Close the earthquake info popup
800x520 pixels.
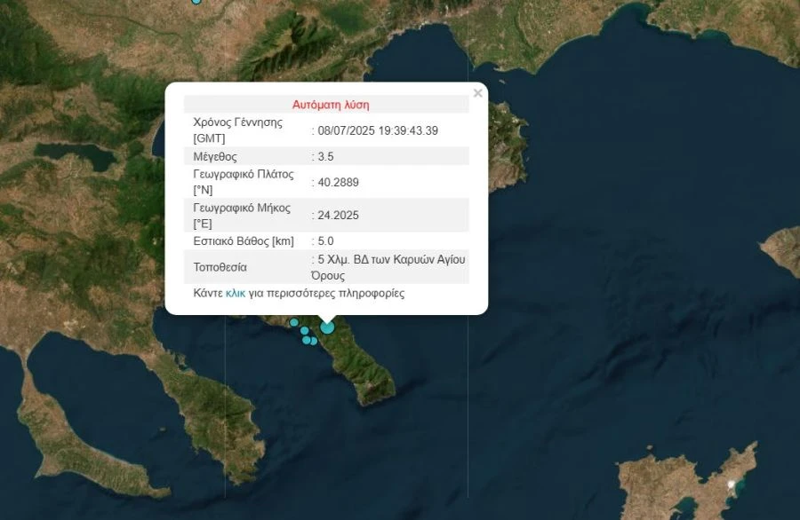pos(477,93)
